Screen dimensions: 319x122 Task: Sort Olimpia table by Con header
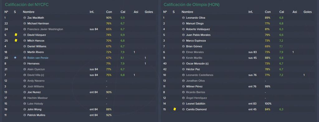pyautogui.click(x=268, y=12)
